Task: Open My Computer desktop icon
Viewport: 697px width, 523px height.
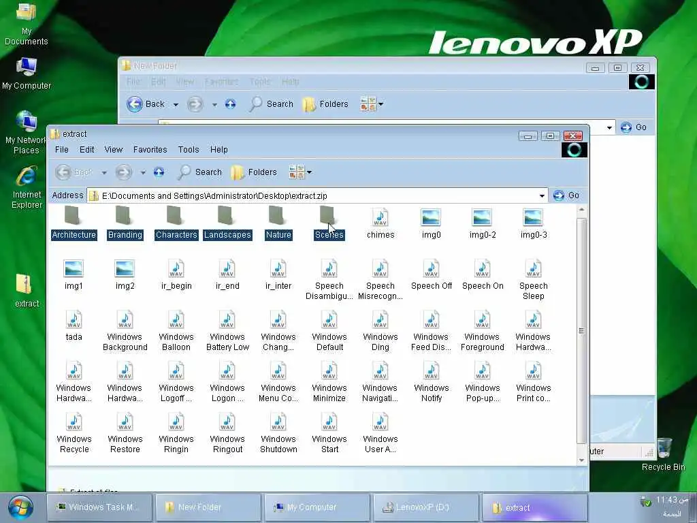Action: [x=27, y=74]
